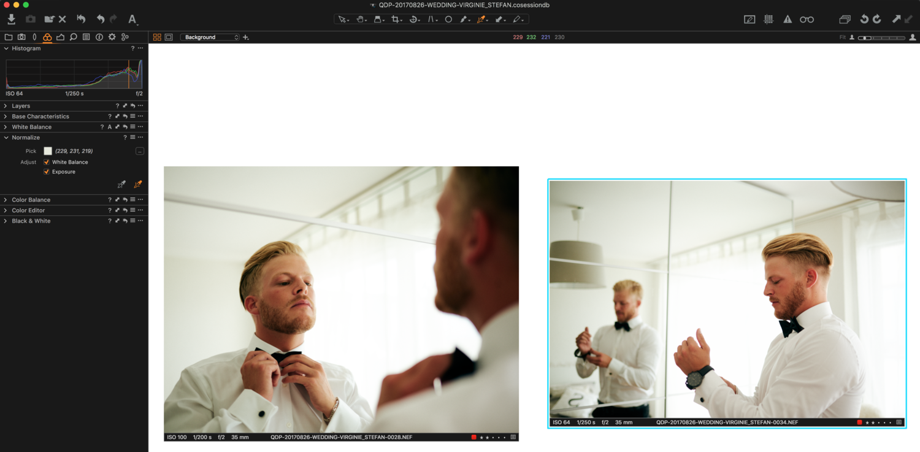Open the Library tool tab

[x=9, y=37]
